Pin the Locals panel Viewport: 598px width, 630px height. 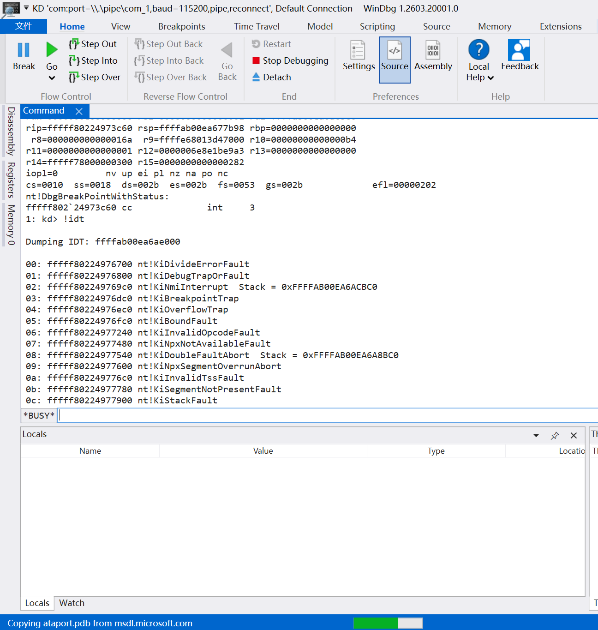pyautogui.click(x=555, y=435)
